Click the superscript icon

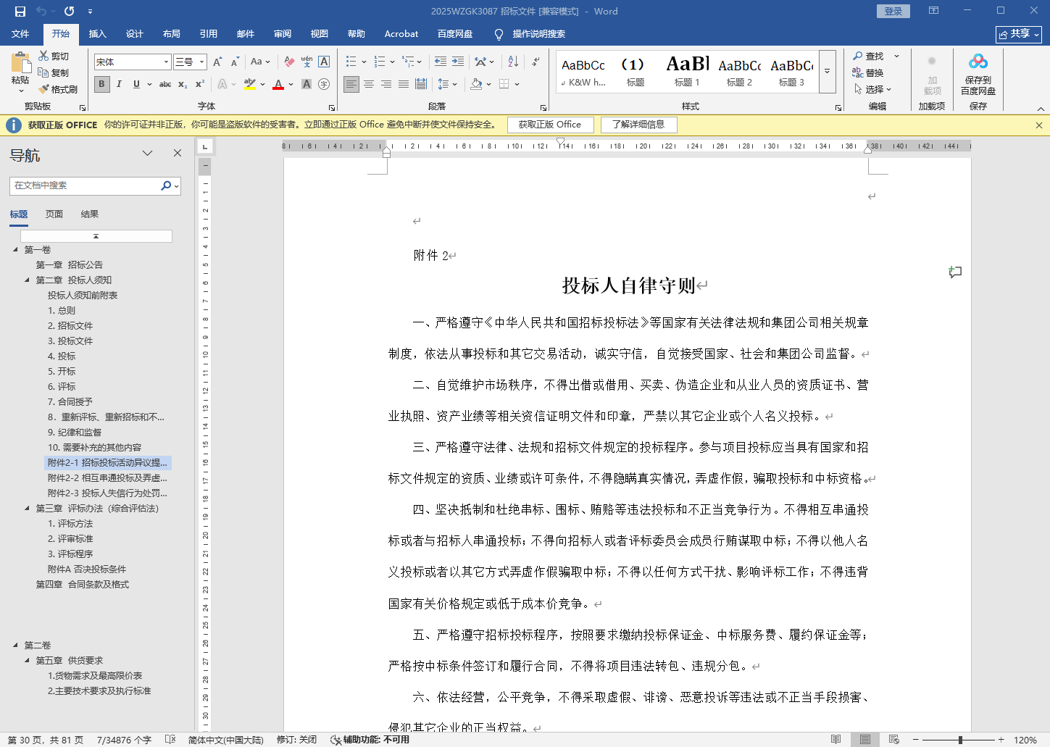pos(200,84)
